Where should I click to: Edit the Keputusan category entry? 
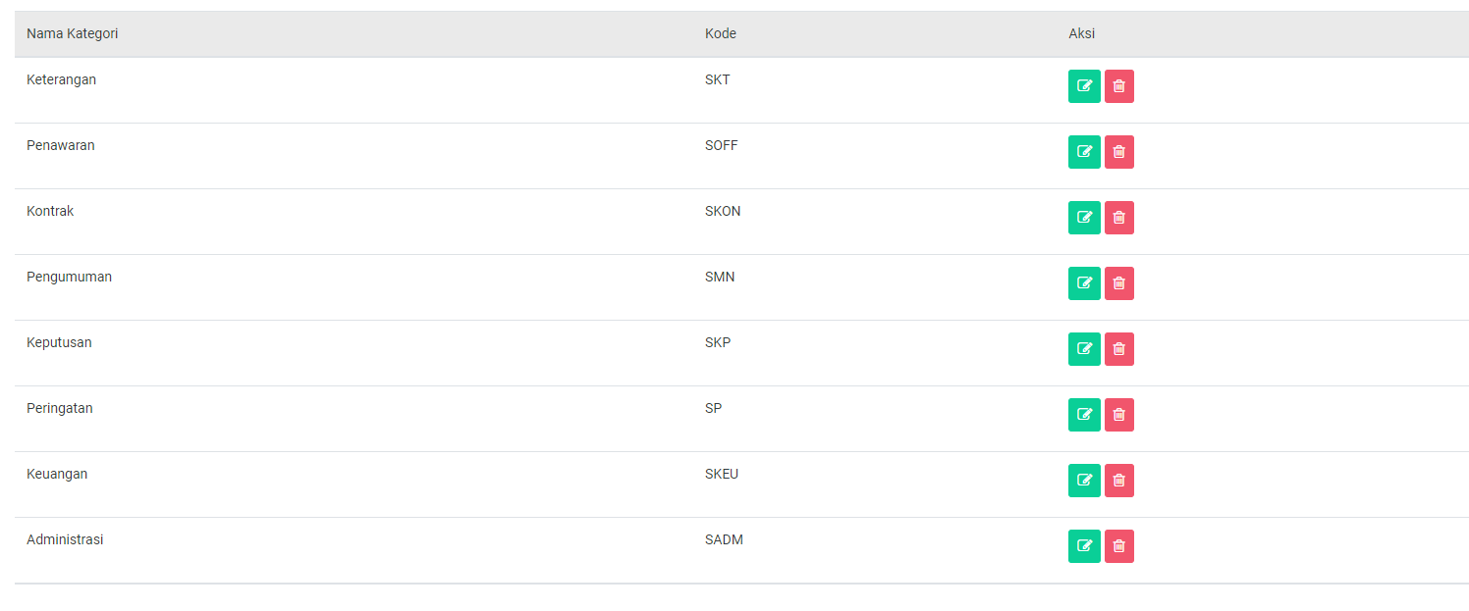click(x=1084, y=349)
